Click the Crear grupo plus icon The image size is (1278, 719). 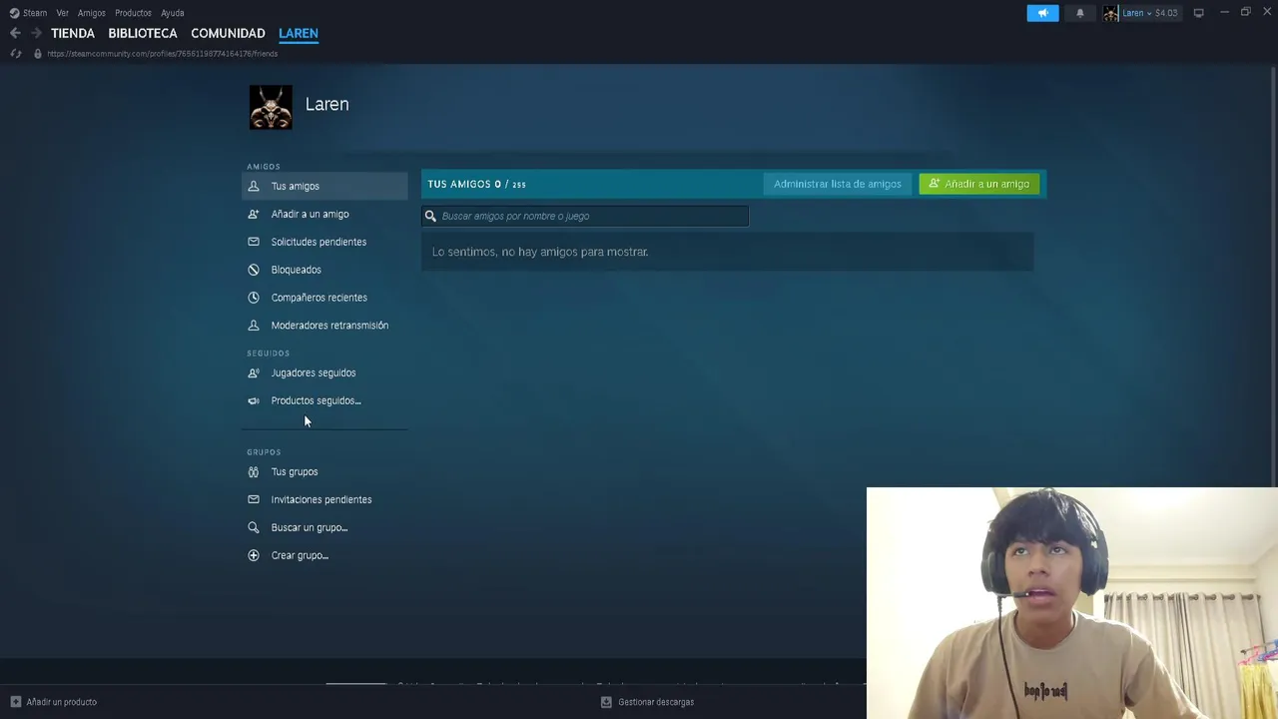254,555
